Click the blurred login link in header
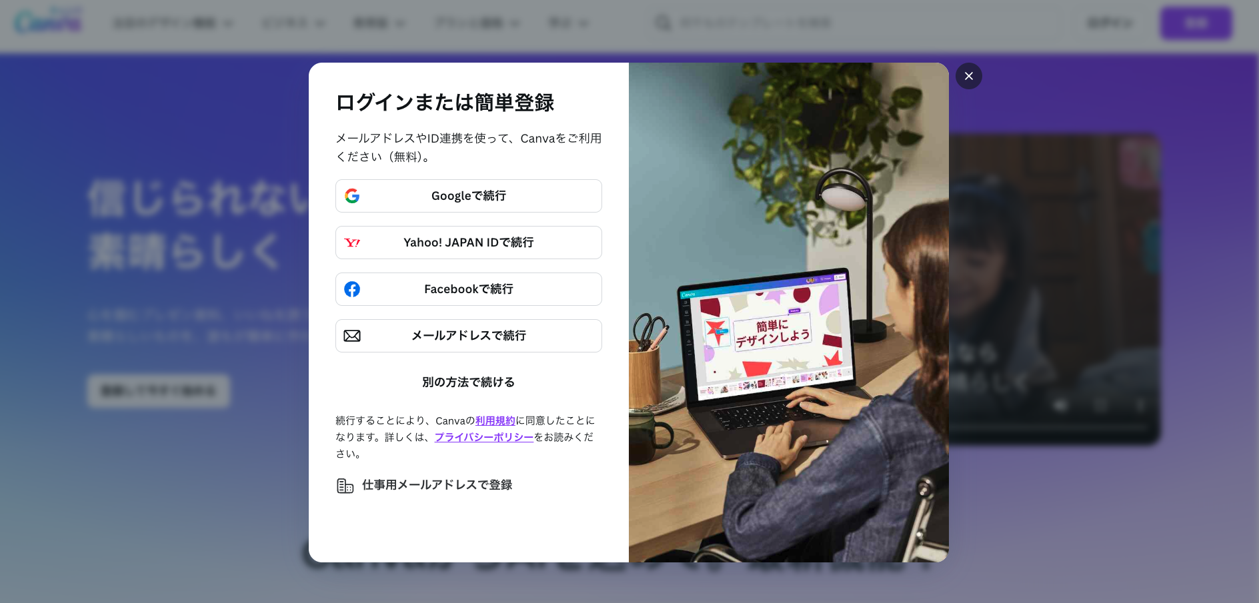The height and width of the screenshot is (603, 1259). (x=1110, y=23)
